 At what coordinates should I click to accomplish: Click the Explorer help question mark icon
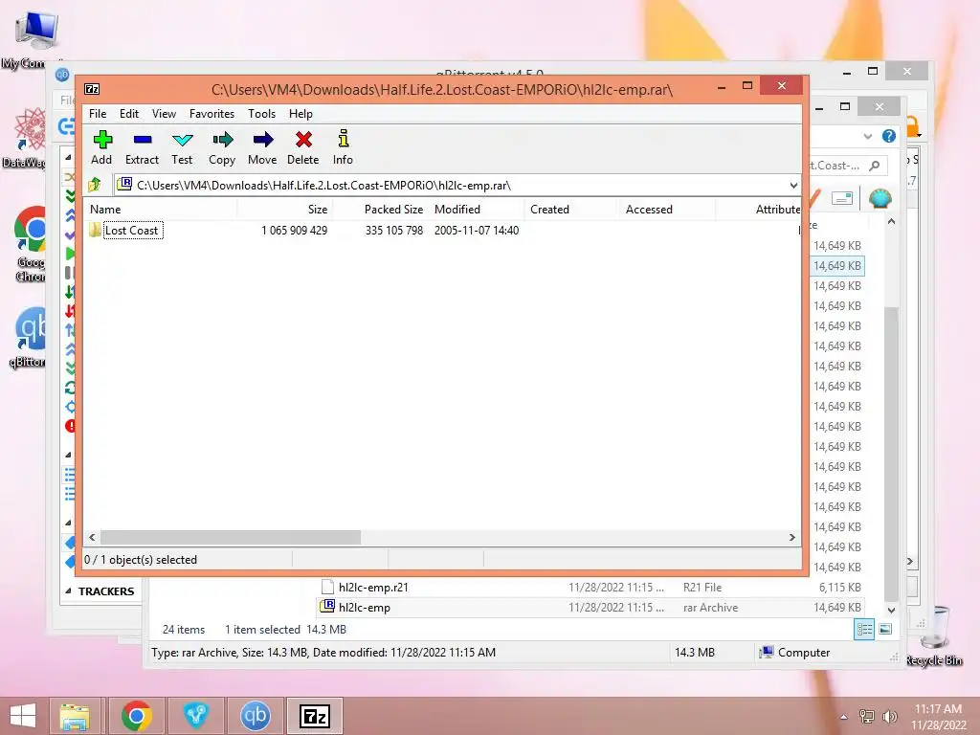click(x=889, y=136)
